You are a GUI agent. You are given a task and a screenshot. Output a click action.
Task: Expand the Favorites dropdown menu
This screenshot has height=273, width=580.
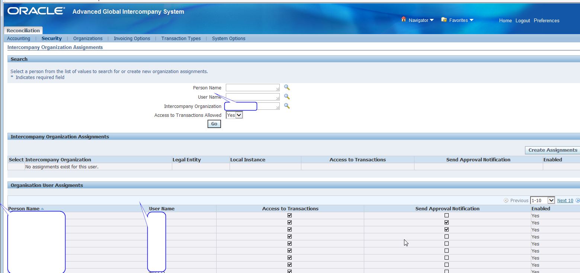[471, 20]
